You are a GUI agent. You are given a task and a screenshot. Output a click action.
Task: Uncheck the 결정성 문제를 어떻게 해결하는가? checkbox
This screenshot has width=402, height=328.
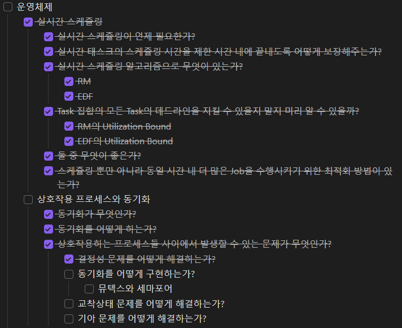69,259
